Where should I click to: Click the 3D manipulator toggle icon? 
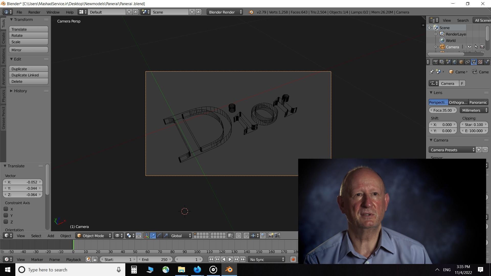coord(147,236)
